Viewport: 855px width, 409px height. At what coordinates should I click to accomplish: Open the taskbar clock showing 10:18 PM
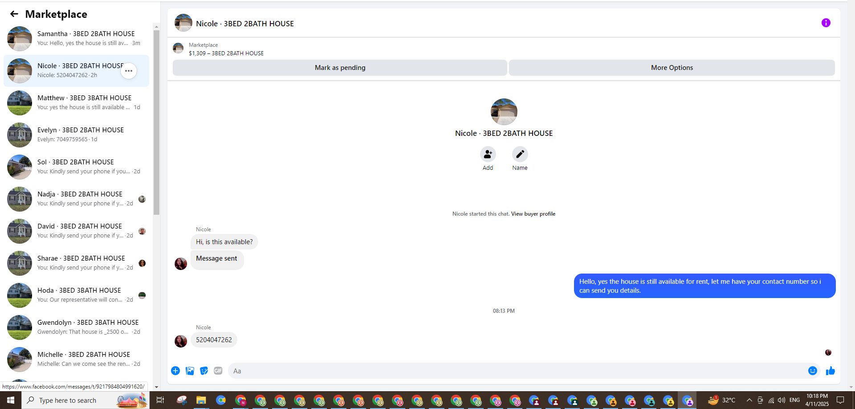click(x=817, y=400)
